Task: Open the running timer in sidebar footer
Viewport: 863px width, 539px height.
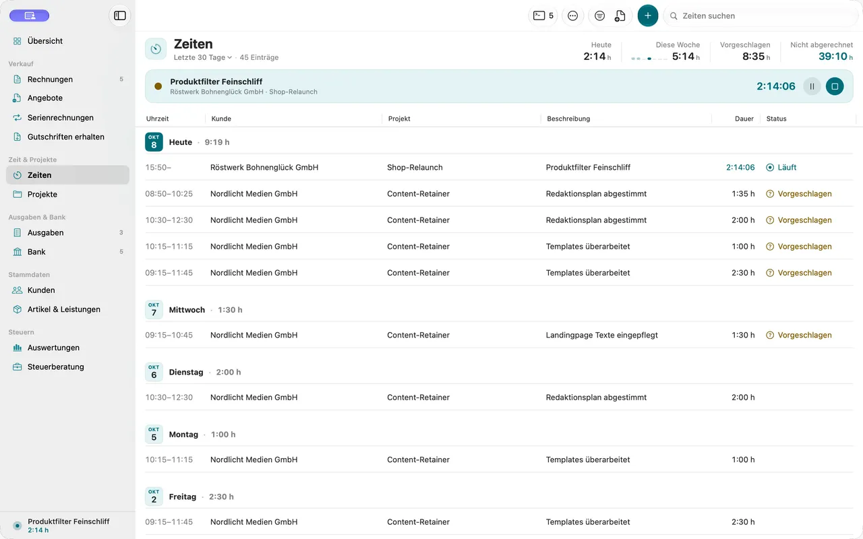Action: point(67,526)
